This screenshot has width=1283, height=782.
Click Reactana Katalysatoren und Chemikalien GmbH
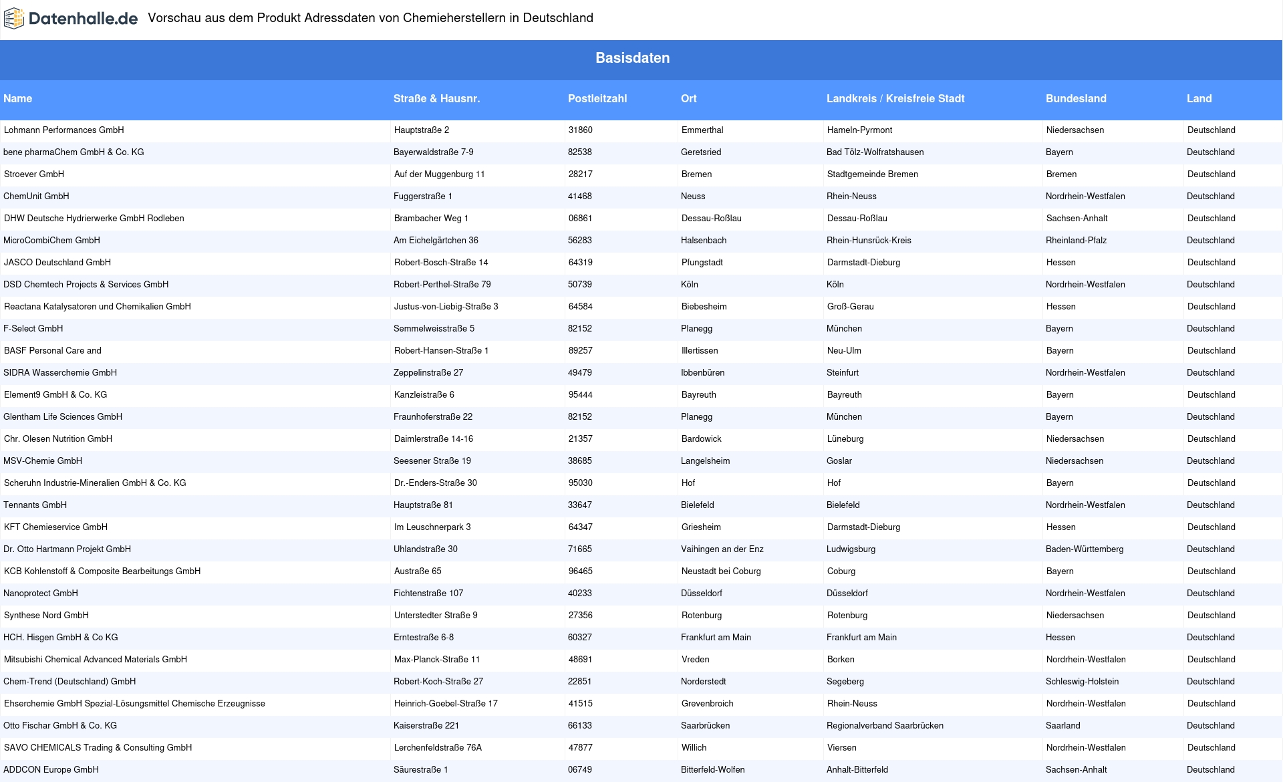click(x=98, y=307)
